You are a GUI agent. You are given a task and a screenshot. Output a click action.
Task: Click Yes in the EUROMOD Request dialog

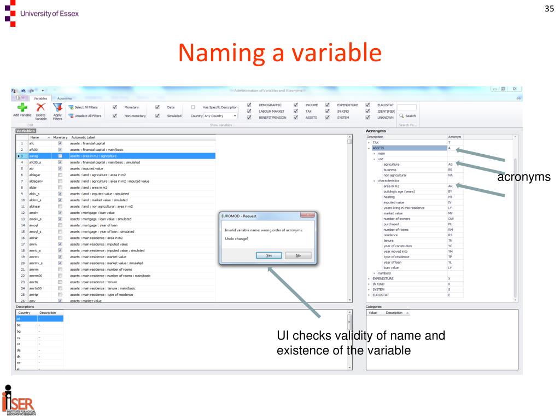point(269,255)
